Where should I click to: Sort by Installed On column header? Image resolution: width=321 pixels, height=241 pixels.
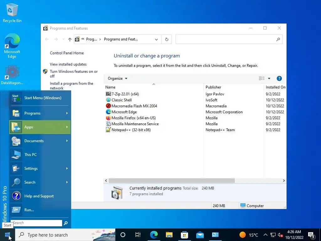tap(275, 87)
